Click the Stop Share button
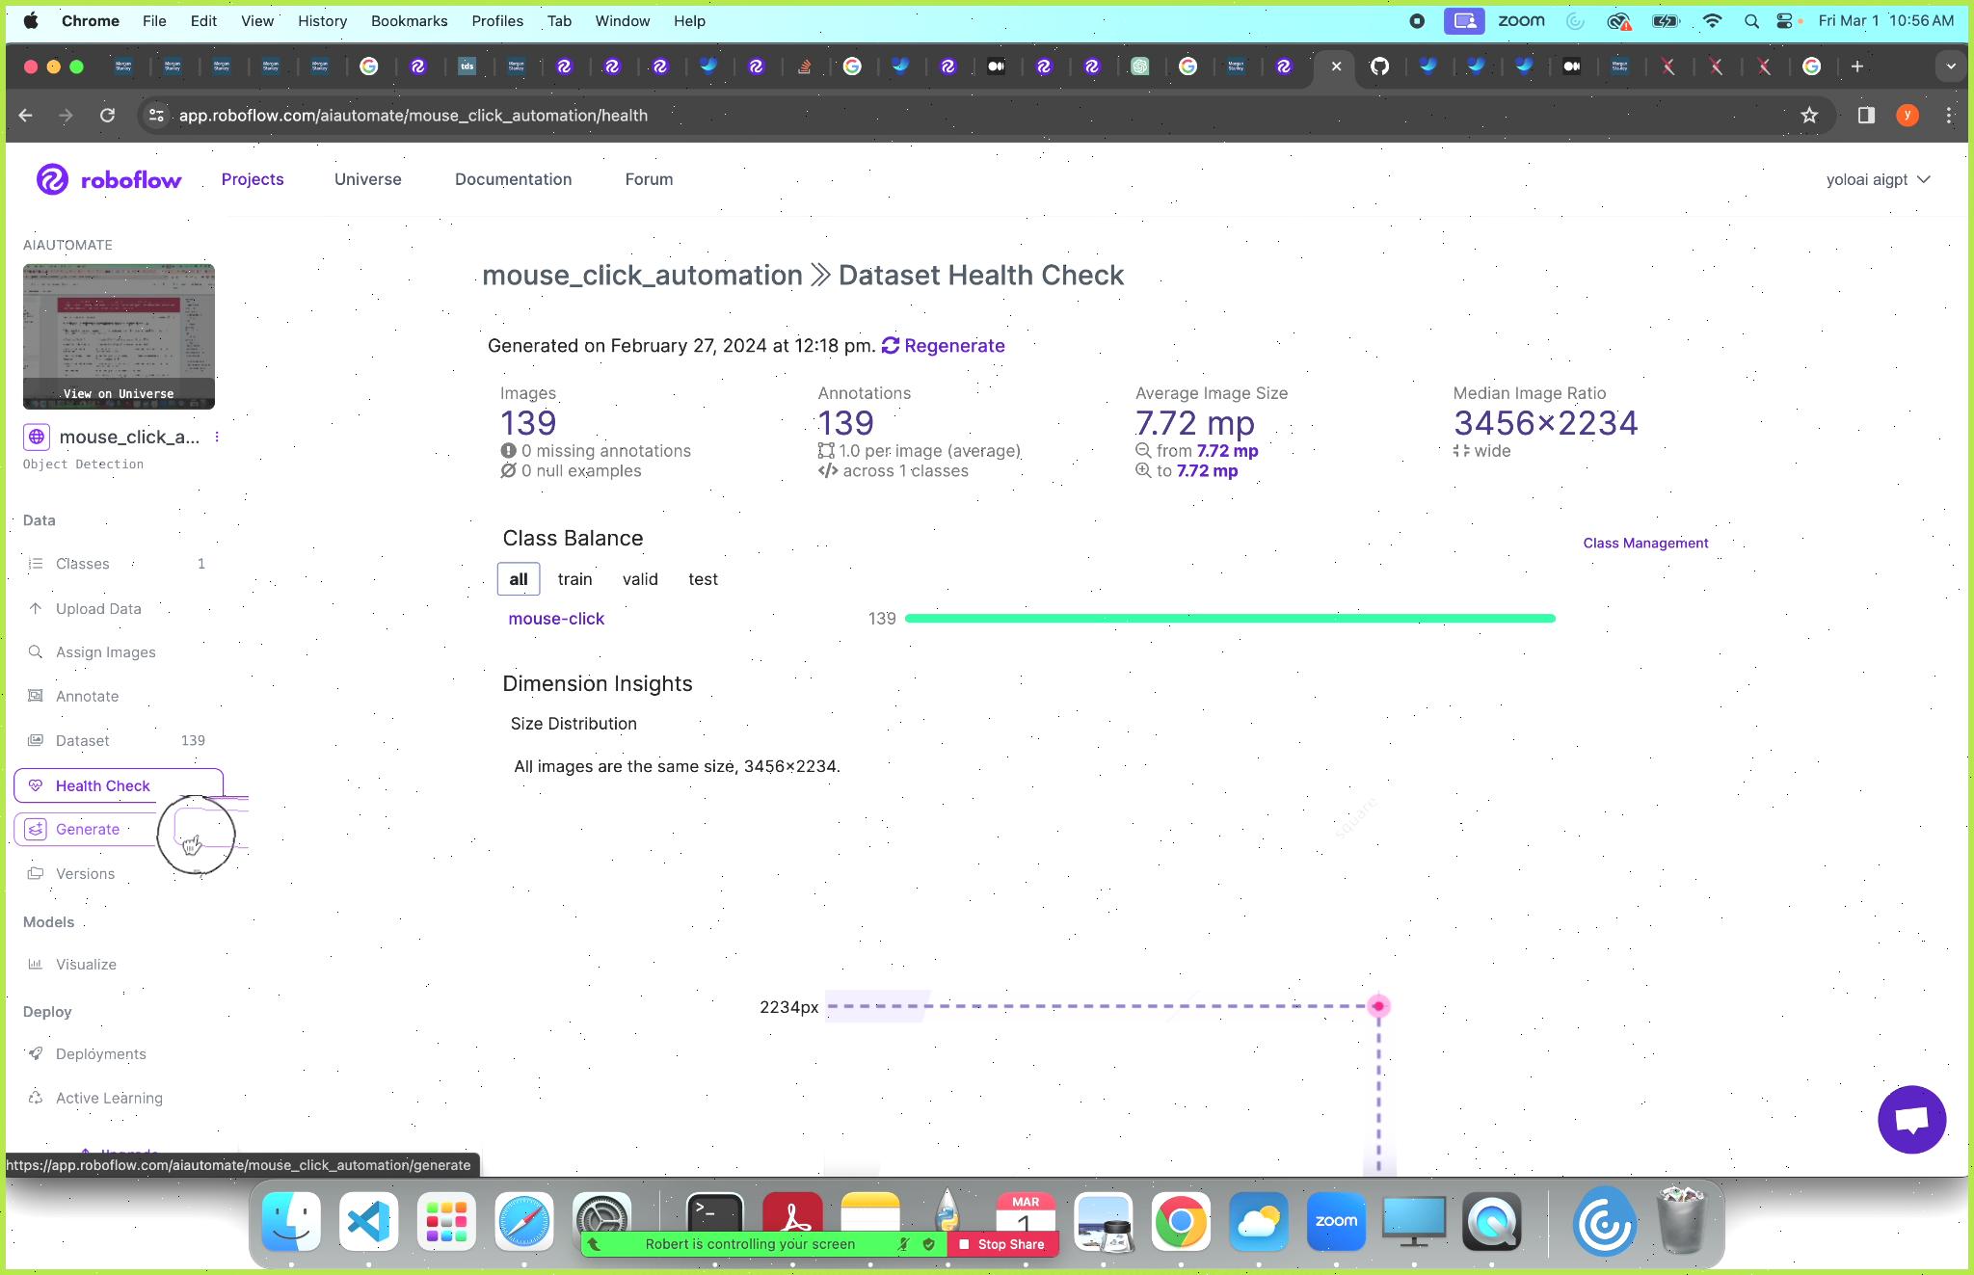The width and height of the screenshot is (1974, 1275). [1002, 1244]
